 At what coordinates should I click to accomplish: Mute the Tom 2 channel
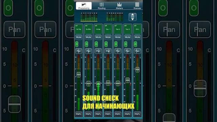pyautogui.click(x=118, y=37)
